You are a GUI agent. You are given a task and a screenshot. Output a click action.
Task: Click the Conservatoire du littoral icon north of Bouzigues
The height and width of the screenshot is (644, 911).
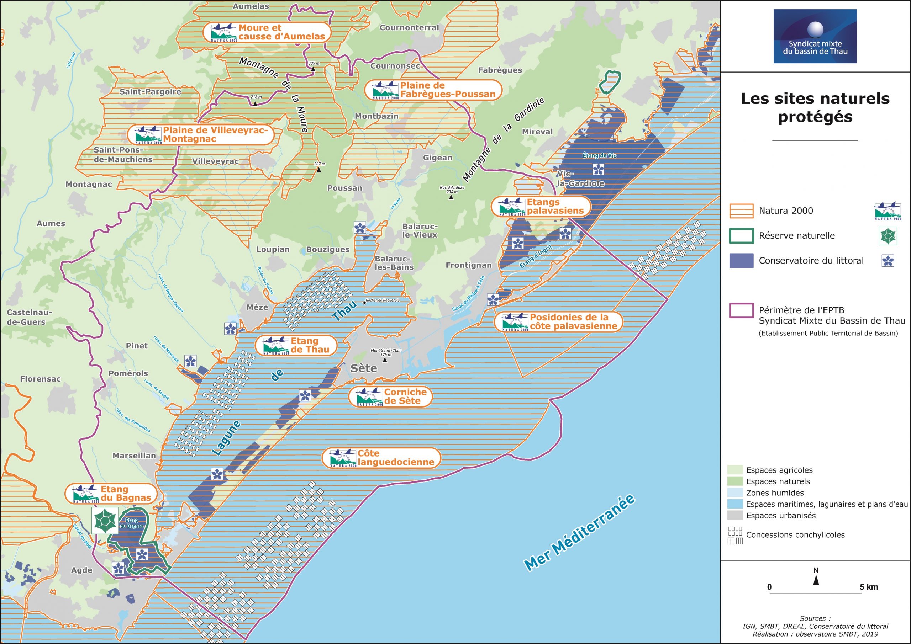tap(360, 228)
